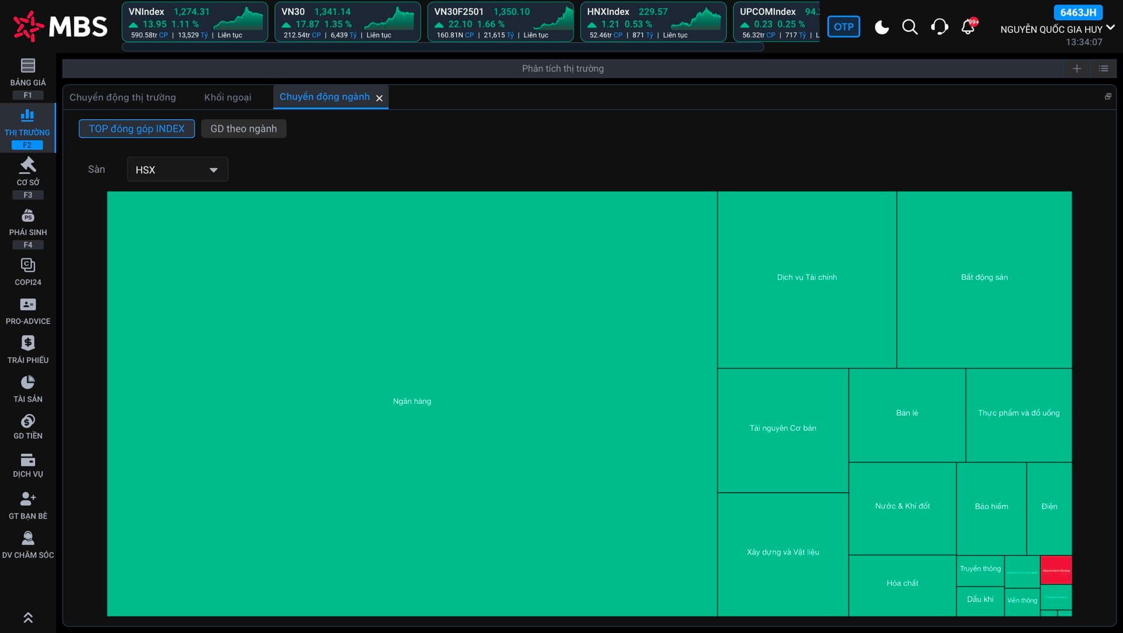Collapse sidebar with double chevron
This screenshot has width=1123, height=633.
(27, 617)
